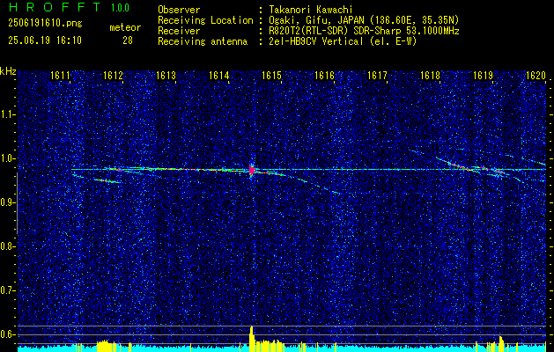Click the 1611 time marker
Image resolution: width=554 pixels, height=352 pixels.
60,76
